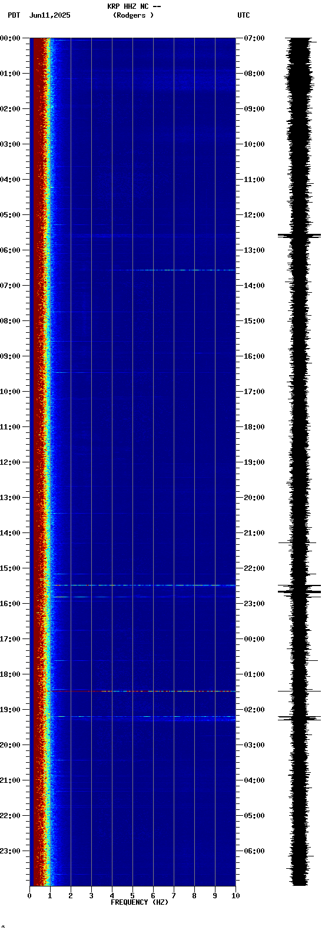Select the 23:00 label on the PDT axis

pos(10,851)
